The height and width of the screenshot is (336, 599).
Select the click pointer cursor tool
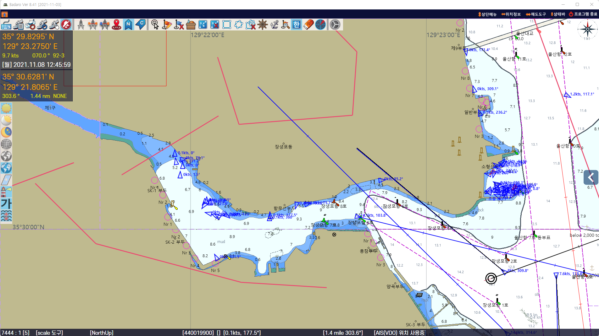pos(155,24)
